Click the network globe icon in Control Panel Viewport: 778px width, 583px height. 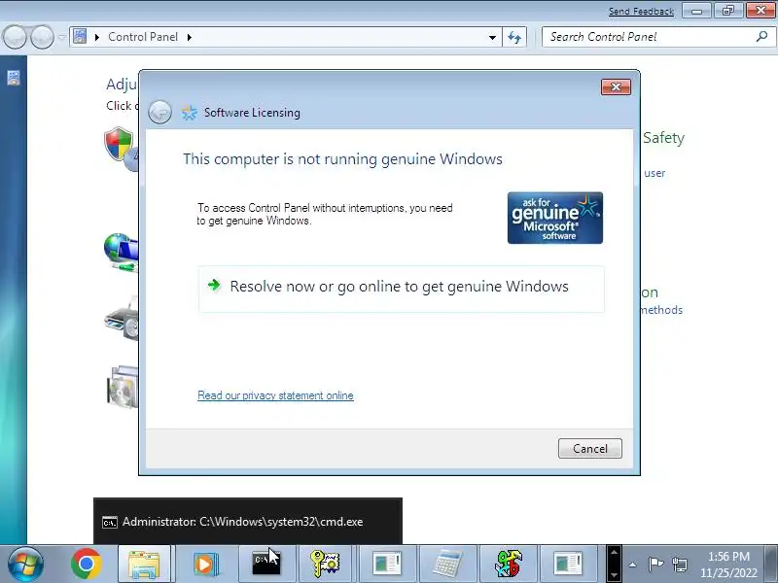coord(121,252)
